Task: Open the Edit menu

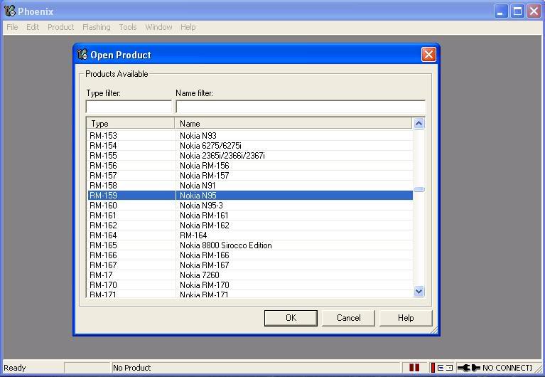Action: tap(33, 27)
